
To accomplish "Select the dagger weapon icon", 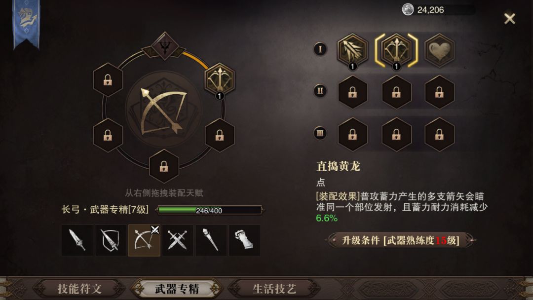I will click(x=77, y=240).
